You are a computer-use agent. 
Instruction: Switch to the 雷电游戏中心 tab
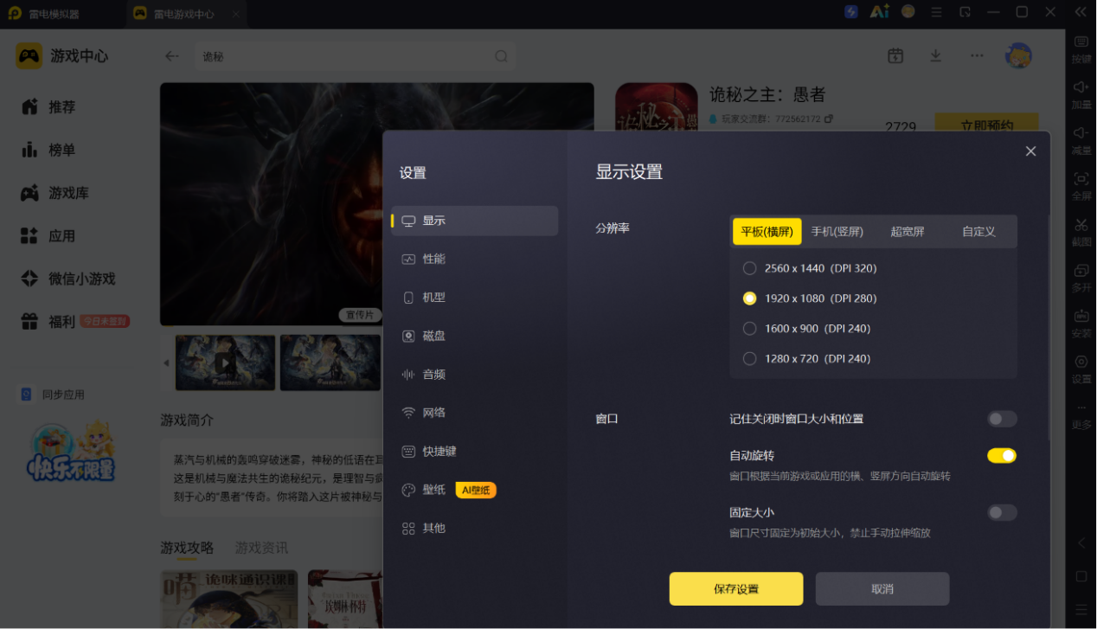coord(185,13)
